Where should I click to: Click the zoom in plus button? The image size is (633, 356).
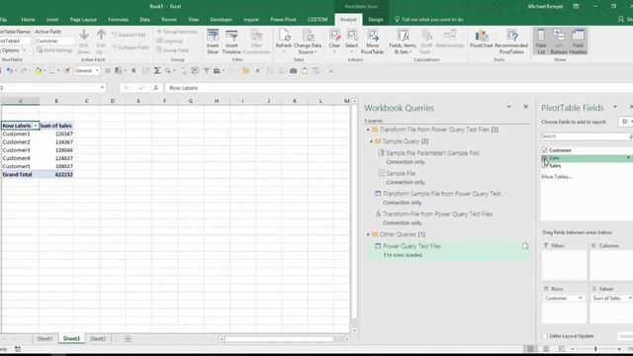tap(619, 349)
